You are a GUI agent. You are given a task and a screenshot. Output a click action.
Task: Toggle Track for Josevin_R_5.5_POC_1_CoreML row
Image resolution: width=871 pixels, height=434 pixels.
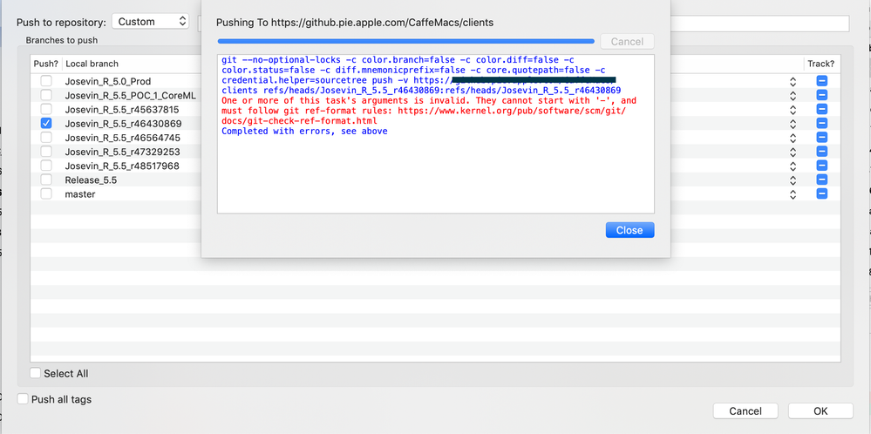(x=821, y=96)
